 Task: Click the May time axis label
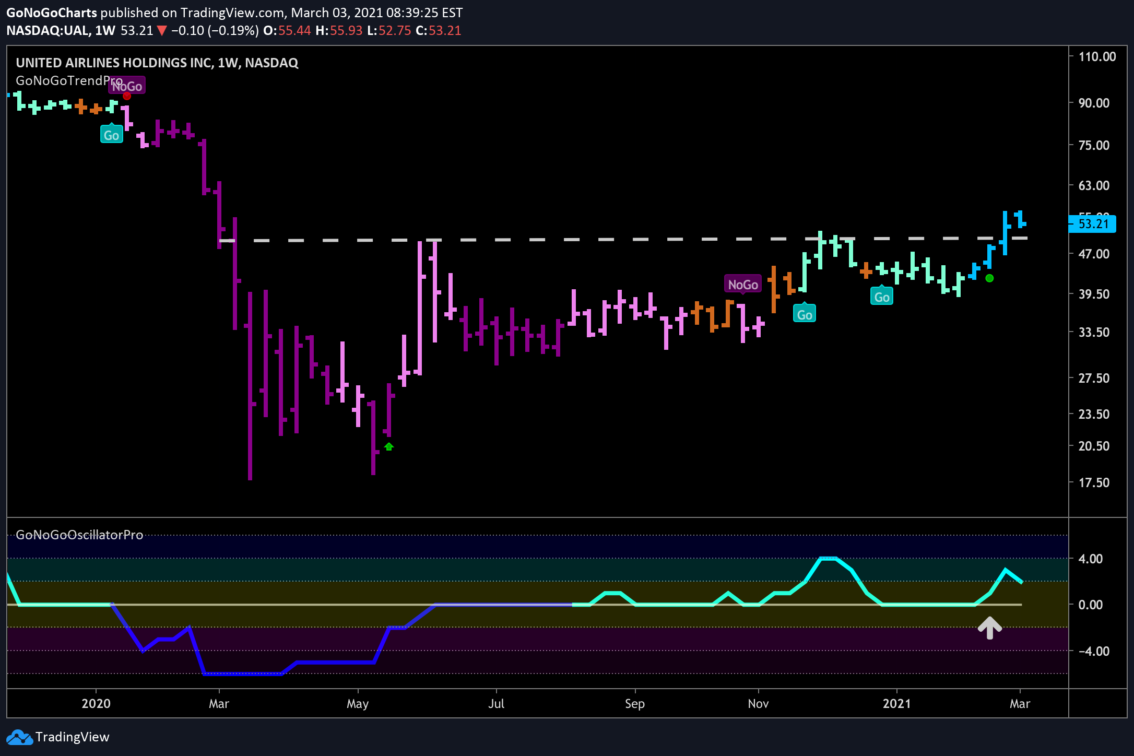point(358,704)
